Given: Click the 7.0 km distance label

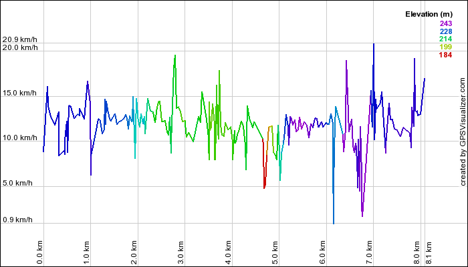Looking at the screenshot, I should click(370, 252).
